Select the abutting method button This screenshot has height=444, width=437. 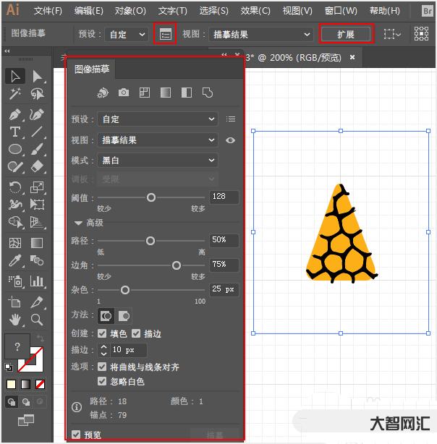coord(106,316)
